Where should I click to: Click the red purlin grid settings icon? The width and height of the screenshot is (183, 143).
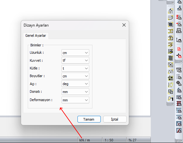tap(179, 104)
